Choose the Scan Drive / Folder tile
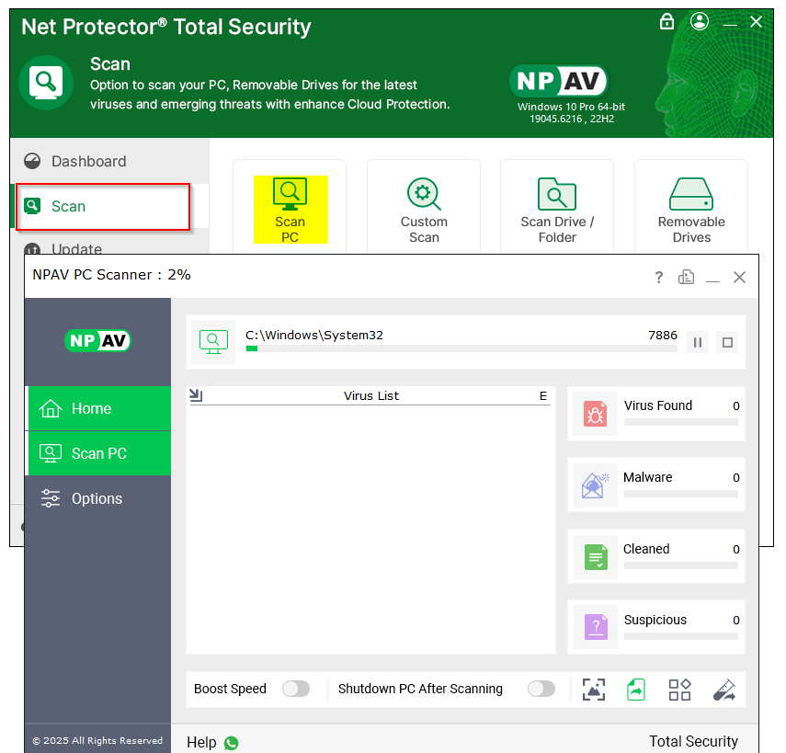 (557, 210)
